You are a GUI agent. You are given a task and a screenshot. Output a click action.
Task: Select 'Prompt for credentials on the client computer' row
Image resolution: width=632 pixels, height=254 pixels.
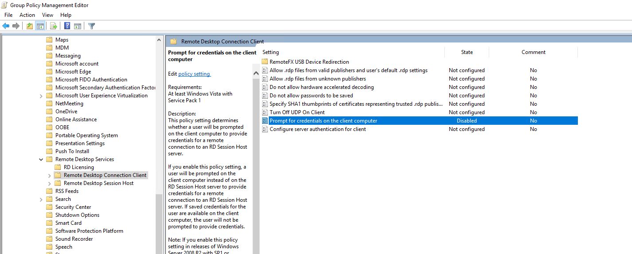pyautogui.click(x=419, y=121)
